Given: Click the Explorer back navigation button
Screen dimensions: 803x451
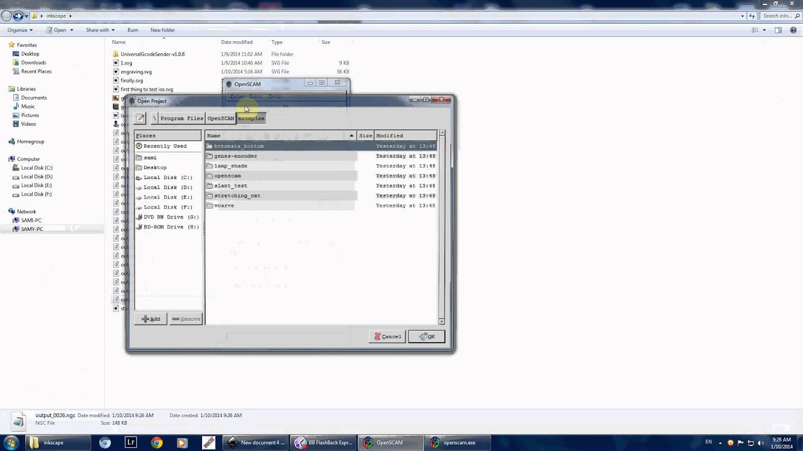Looking at the screenshot, I should 7,16.
